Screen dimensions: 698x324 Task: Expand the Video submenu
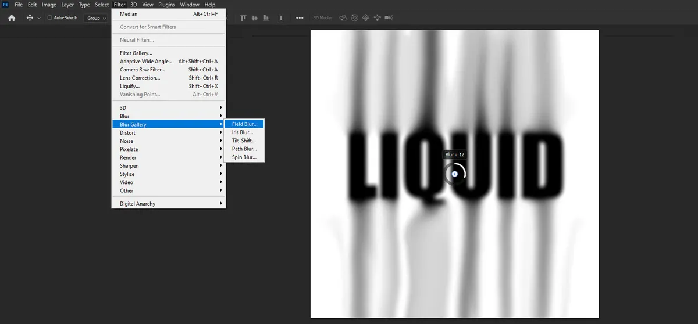[169, 182]
